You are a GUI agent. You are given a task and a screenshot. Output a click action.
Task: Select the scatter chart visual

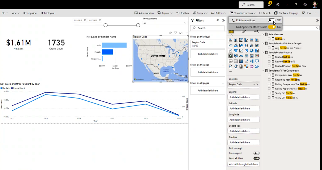[x=241, y=51]
